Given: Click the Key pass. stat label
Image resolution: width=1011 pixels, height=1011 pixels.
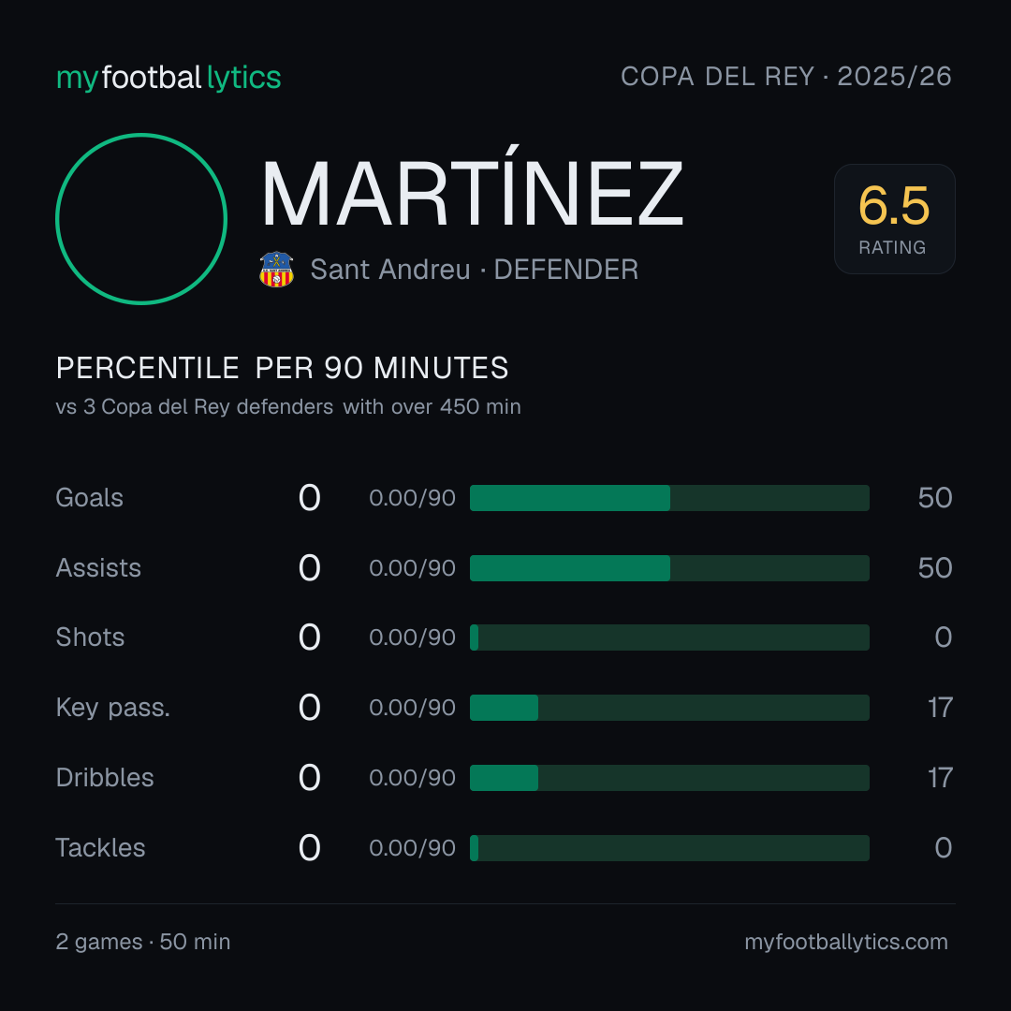Looking at the screenshot, I should click(x=113, y=708).
